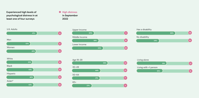
Task: Select the Living with +1 person label
Action: click(x=147, y=67)
